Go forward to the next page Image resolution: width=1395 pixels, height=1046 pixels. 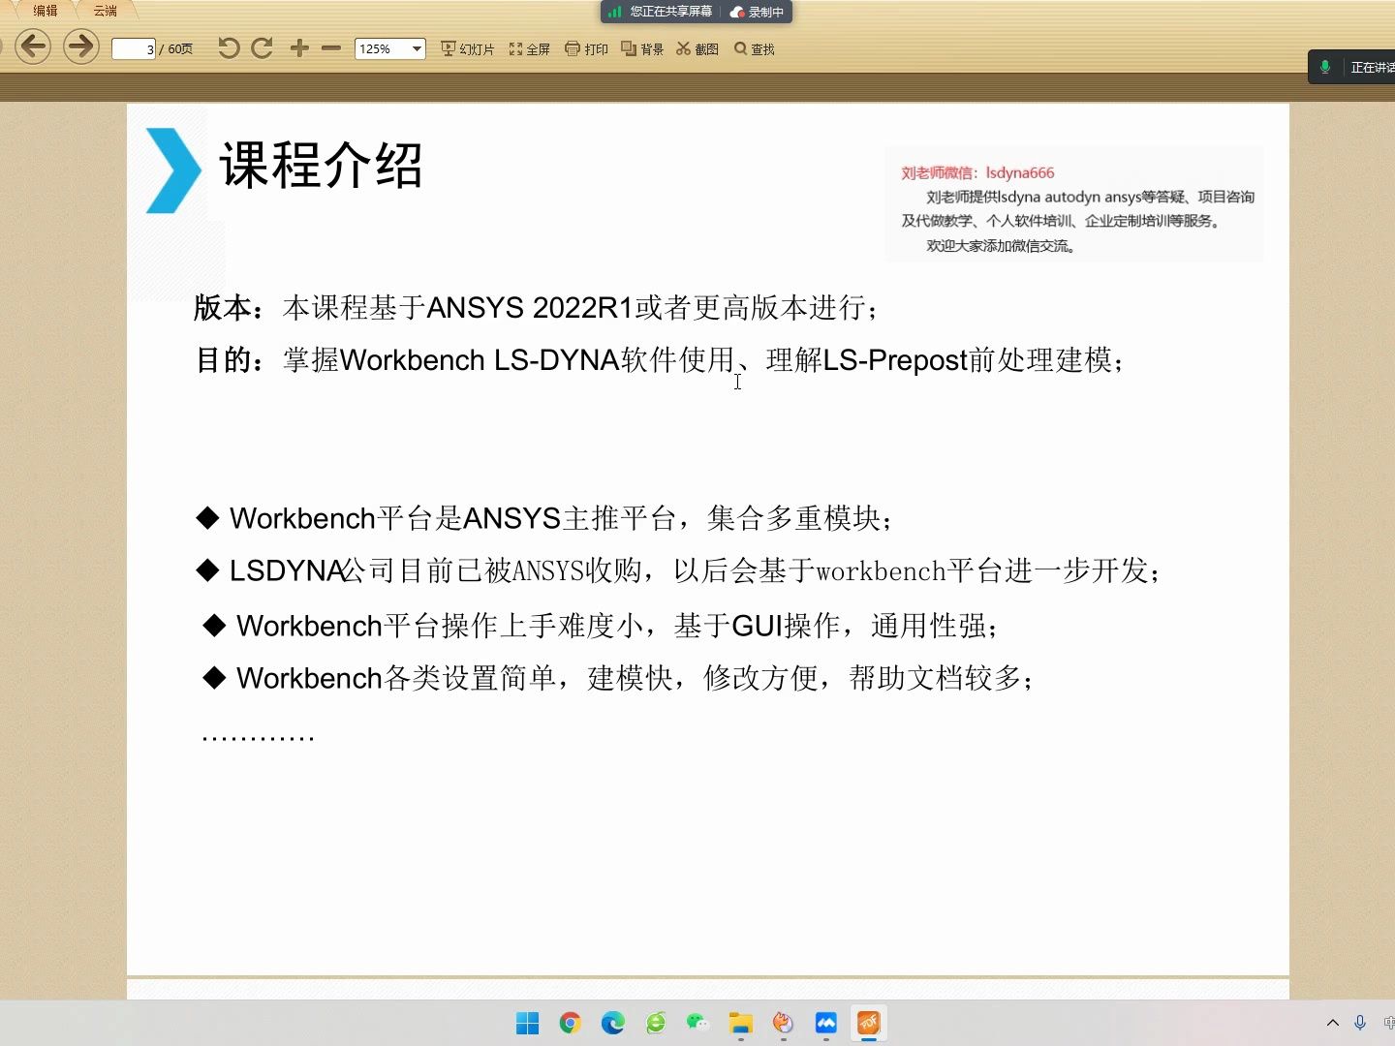click(81, 46)
